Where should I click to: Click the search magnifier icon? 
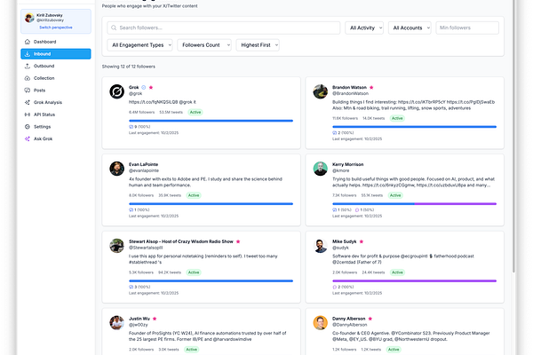point(114,28)
